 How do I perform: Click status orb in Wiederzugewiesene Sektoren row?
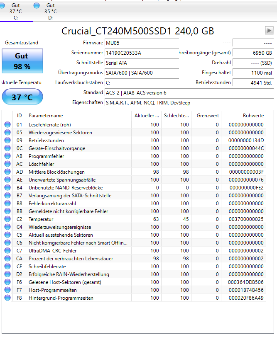[x=7, y=132]
